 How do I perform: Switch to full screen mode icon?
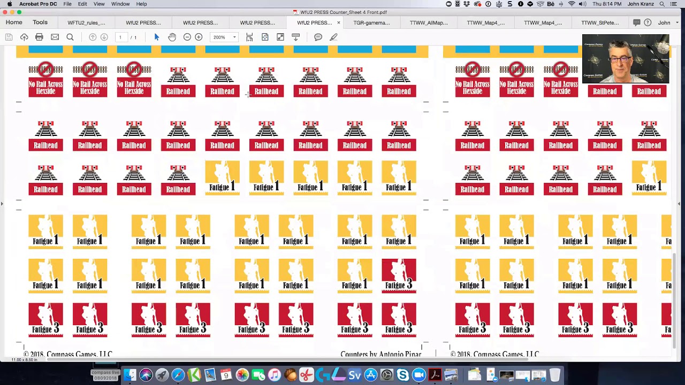point(280,37)
